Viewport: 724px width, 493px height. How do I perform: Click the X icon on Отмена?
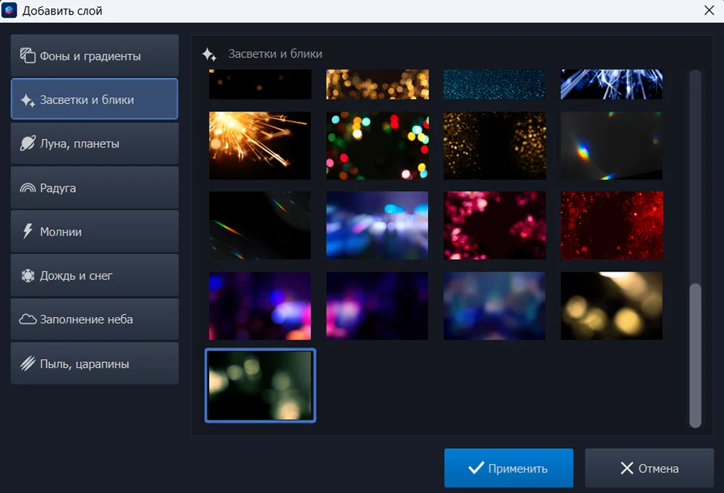click(626, 468)
